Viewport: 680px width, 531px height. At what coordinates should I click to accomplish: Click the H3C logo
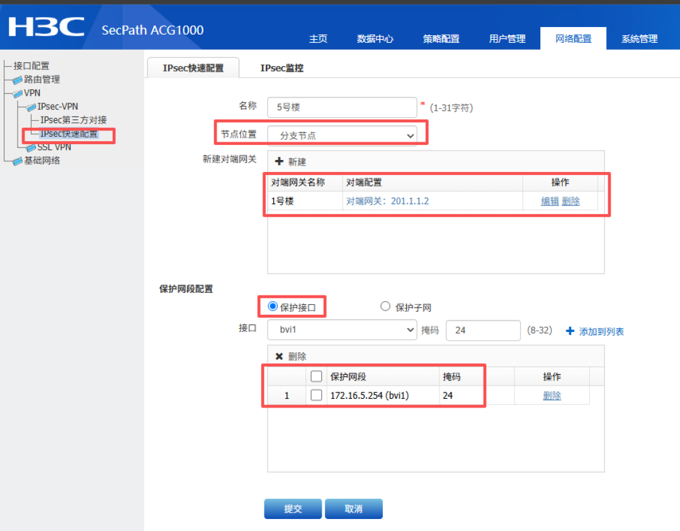(47, 27)
